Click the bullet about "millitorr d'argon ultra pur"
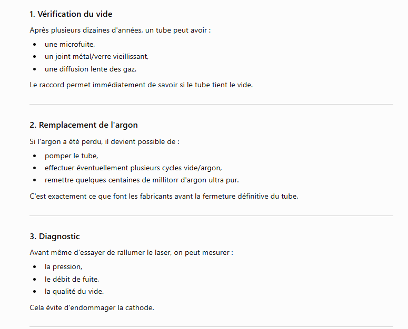 pos(142,180)
